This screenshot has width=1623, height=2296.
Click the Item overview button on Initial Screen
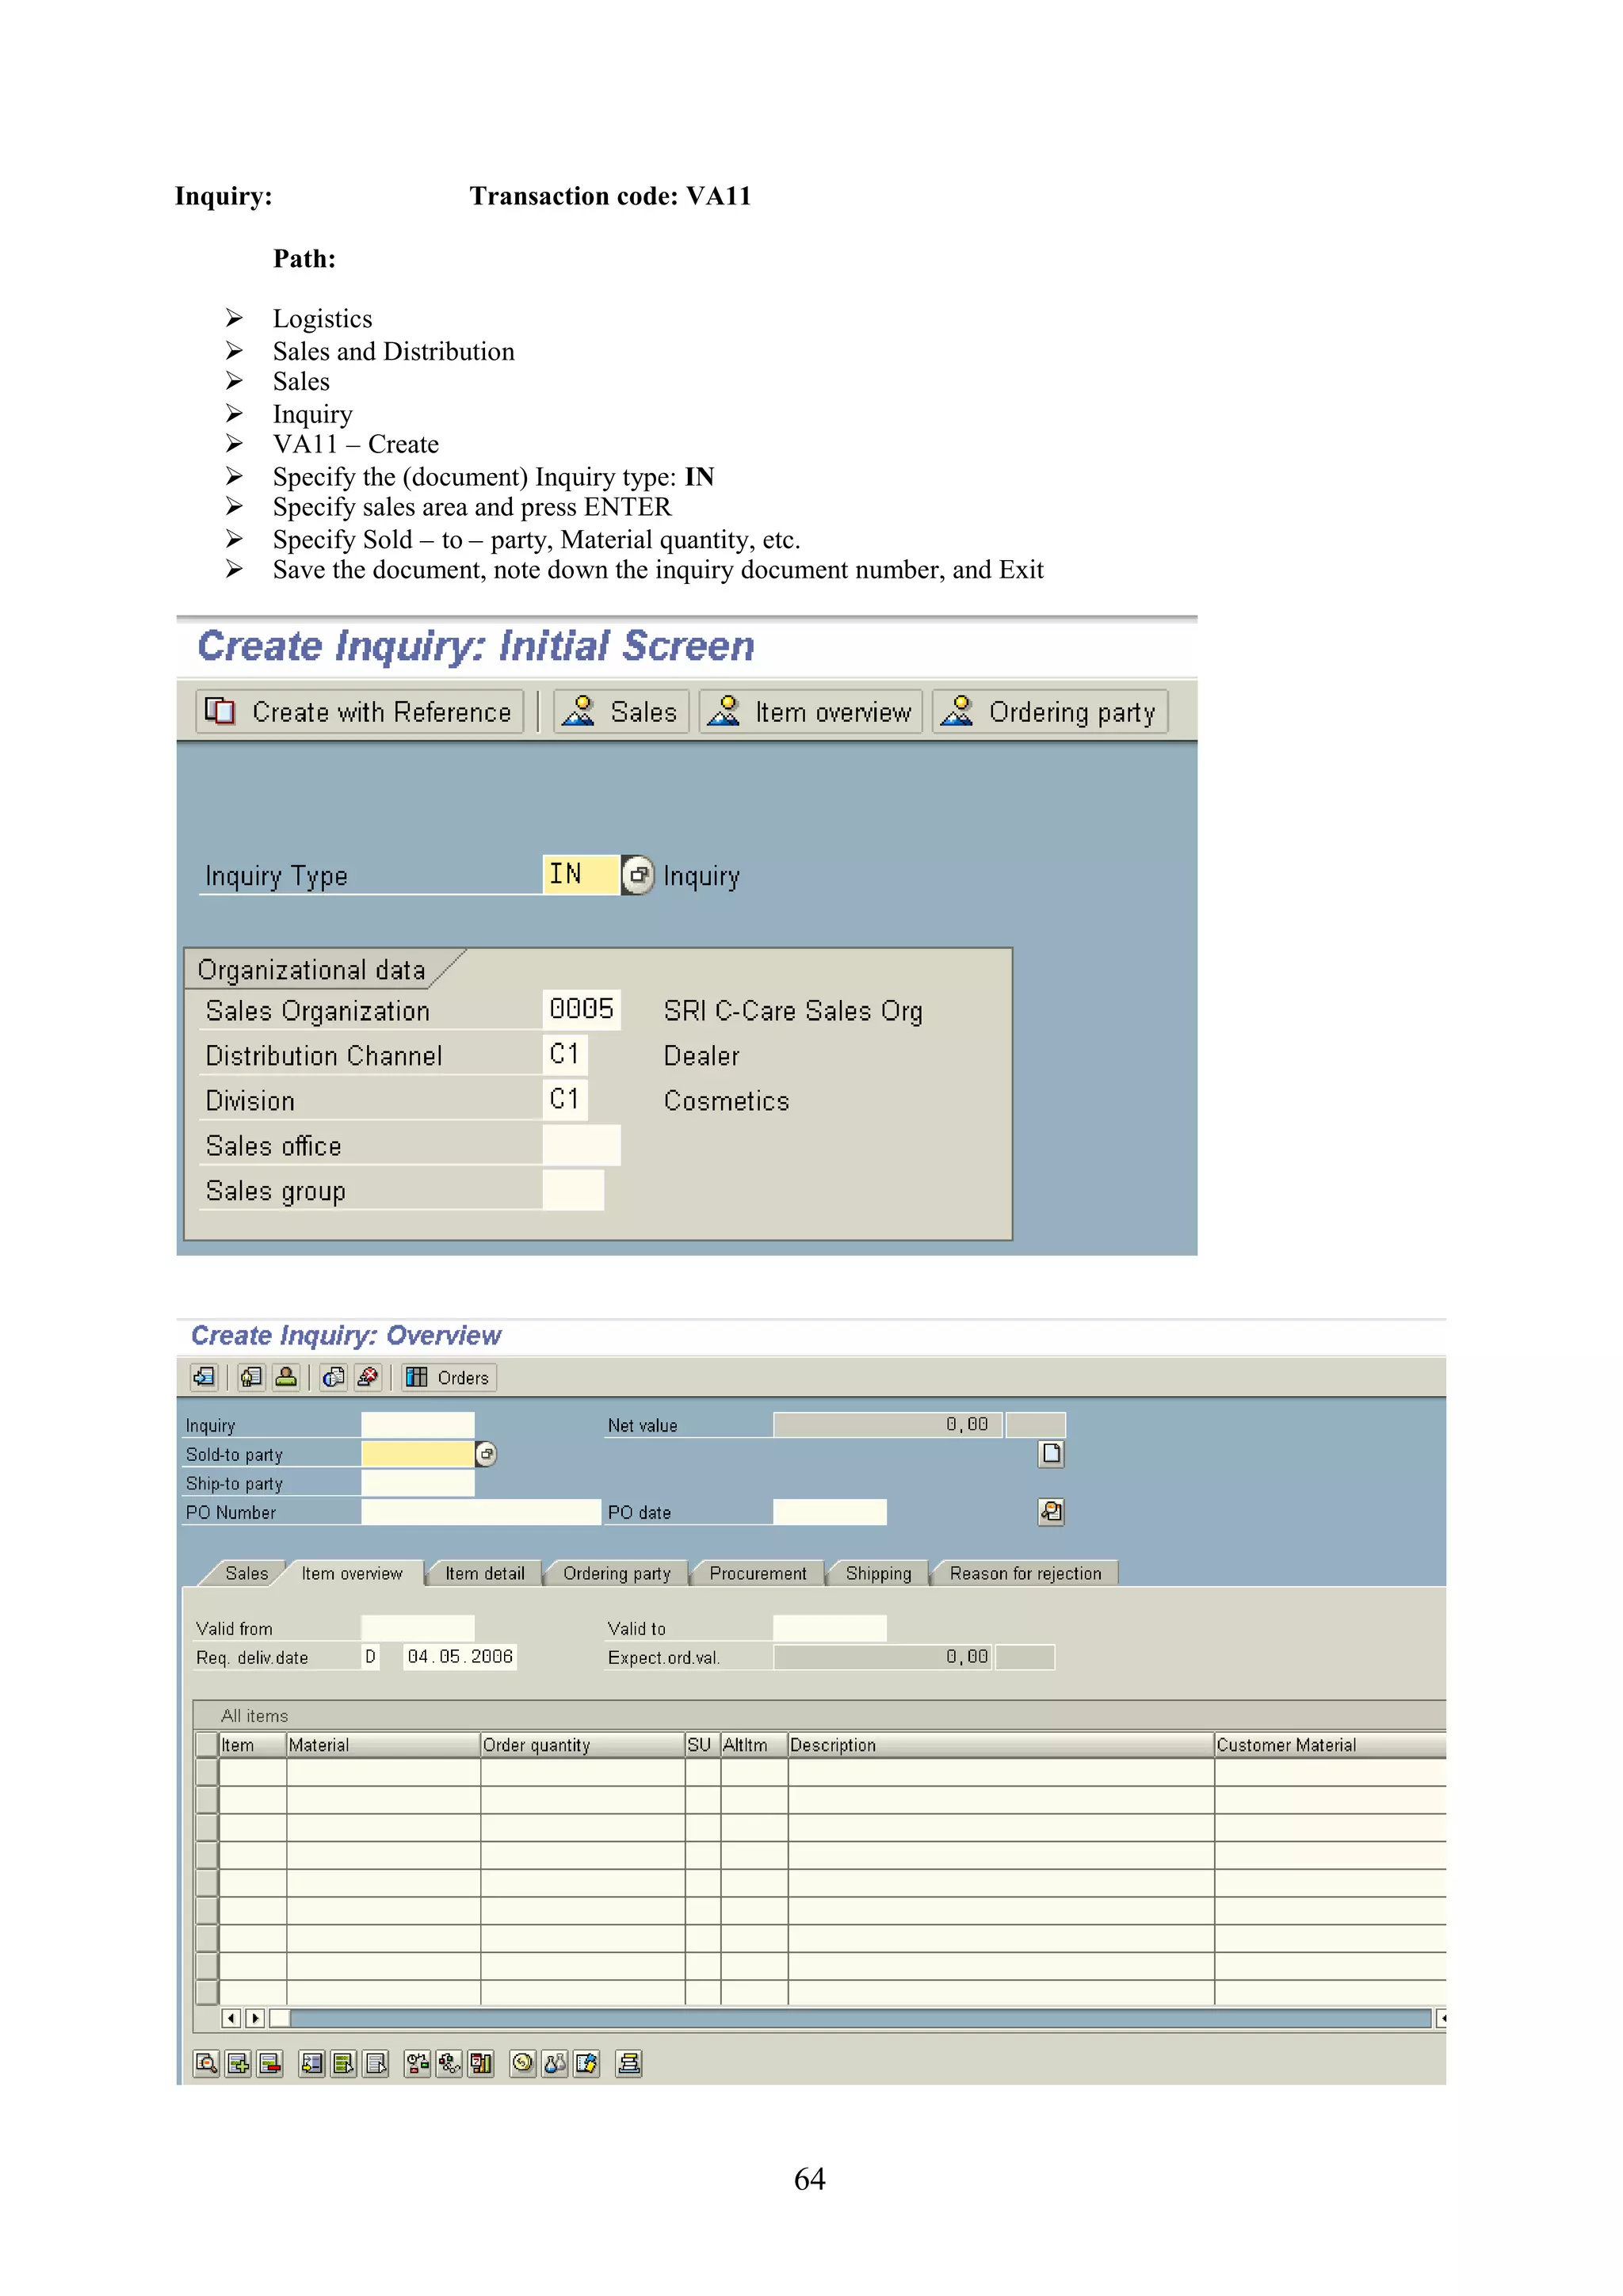pos(810,711)
